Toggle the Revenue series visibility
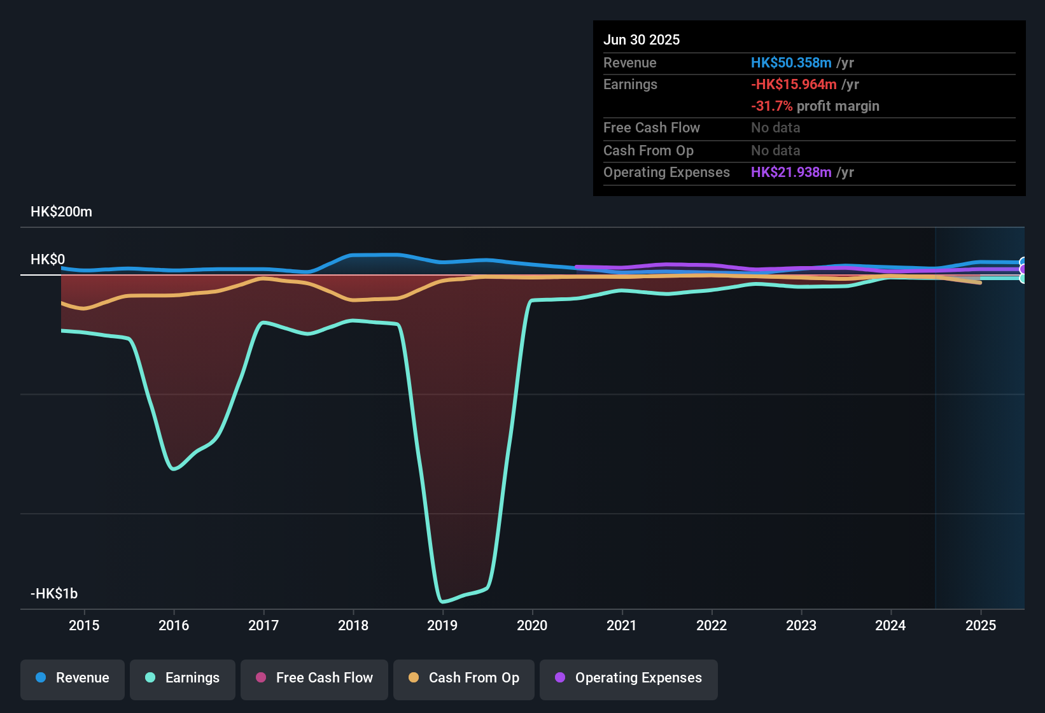This screenshot has width=1045, height=713. (x=72, y=678)
